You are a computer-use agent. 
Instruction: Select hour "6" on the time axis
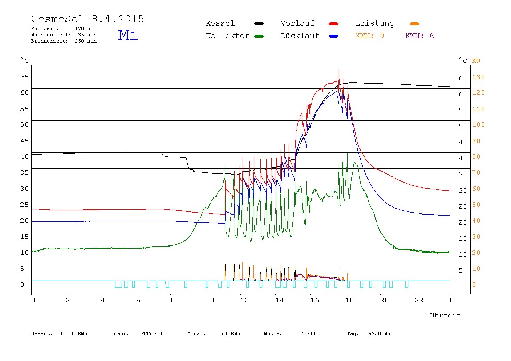138,300
